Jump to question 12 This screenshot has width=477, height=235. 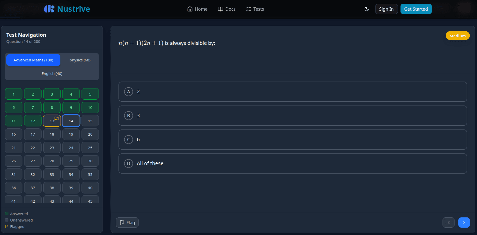pyautogui.click(x=33, y=121)
